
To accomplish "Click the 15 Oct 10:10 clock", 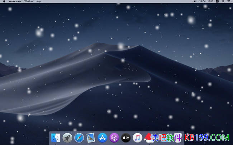I will coord(207,1).
